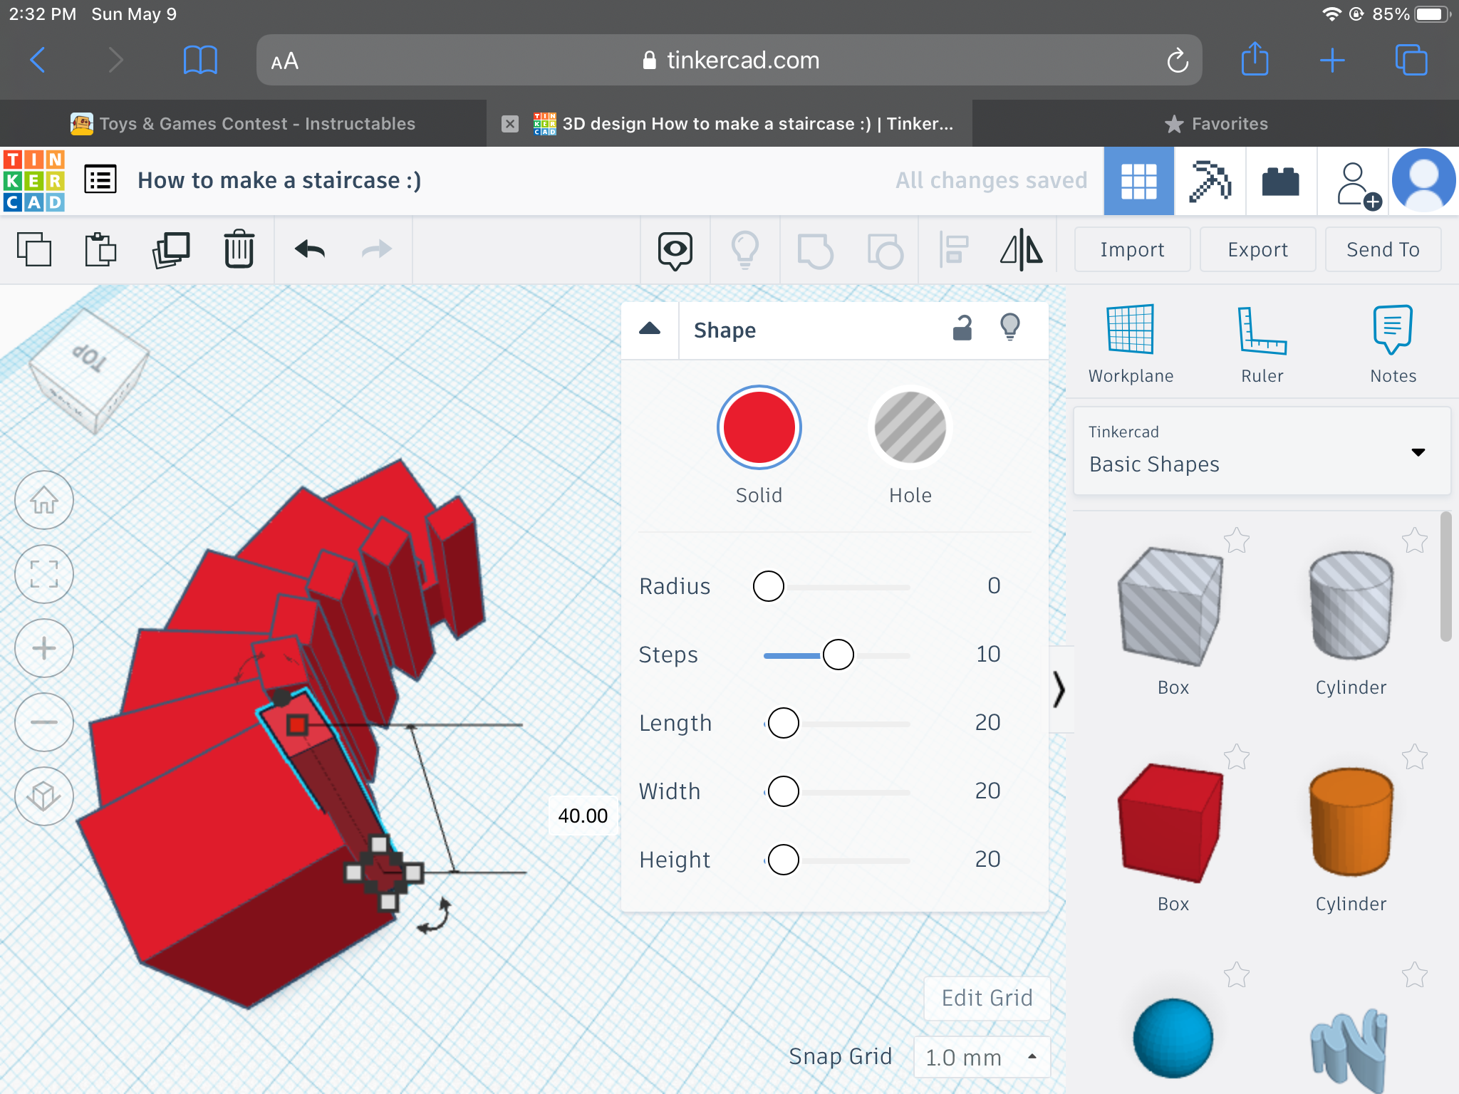Ungroup the selected shapes
1459x1094 pixels.
tap(885, 251)
